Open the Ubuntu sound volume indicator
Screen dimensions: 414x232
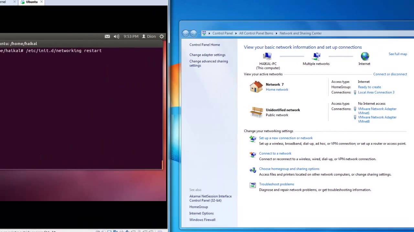[116, 36]
